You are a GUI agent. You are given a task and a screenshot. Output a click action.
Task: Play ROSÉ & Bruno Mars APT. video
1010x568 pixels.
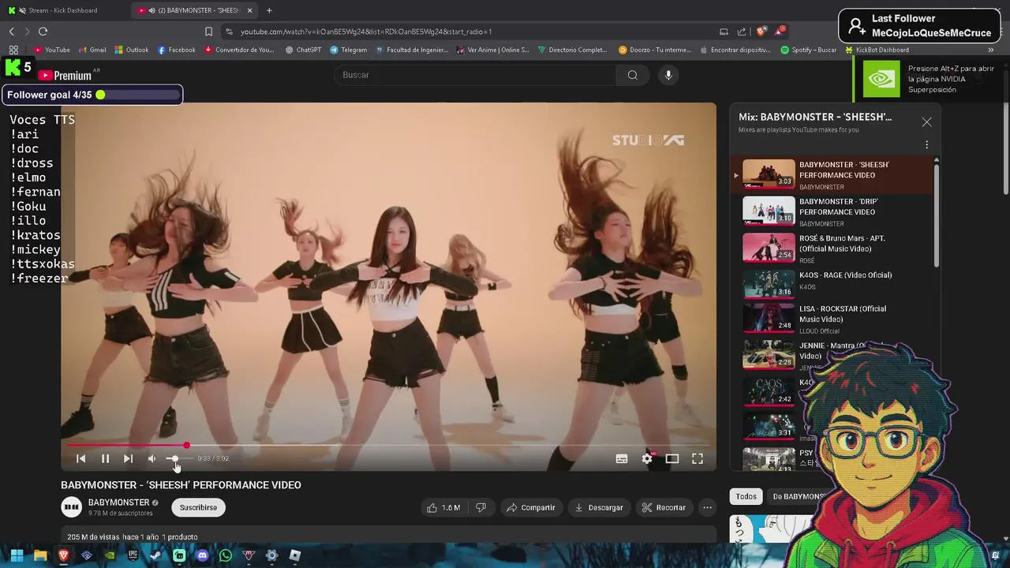[832, 248]
